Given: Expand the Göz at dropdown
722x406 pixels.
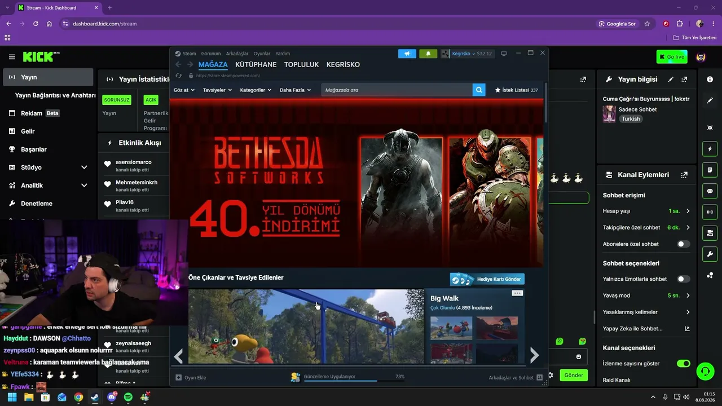Looking at the screenshot, I should point(184,90).
